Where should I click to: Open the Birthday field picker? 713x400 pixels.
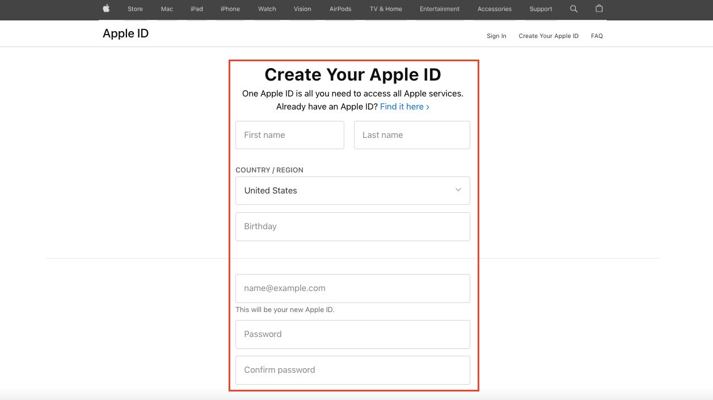tap(352, 226)
